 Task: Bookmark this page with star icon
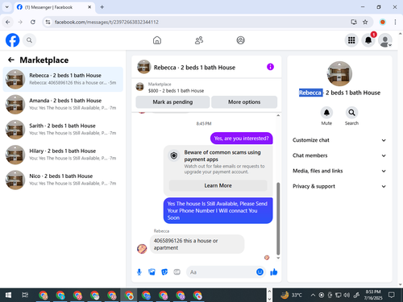(365, 22)
